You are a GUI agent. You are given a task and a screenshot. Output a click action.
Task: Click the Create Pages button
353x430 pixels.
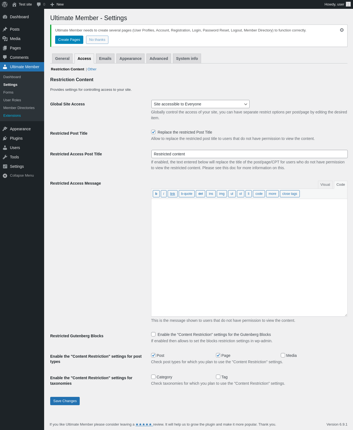coord(69,40)
